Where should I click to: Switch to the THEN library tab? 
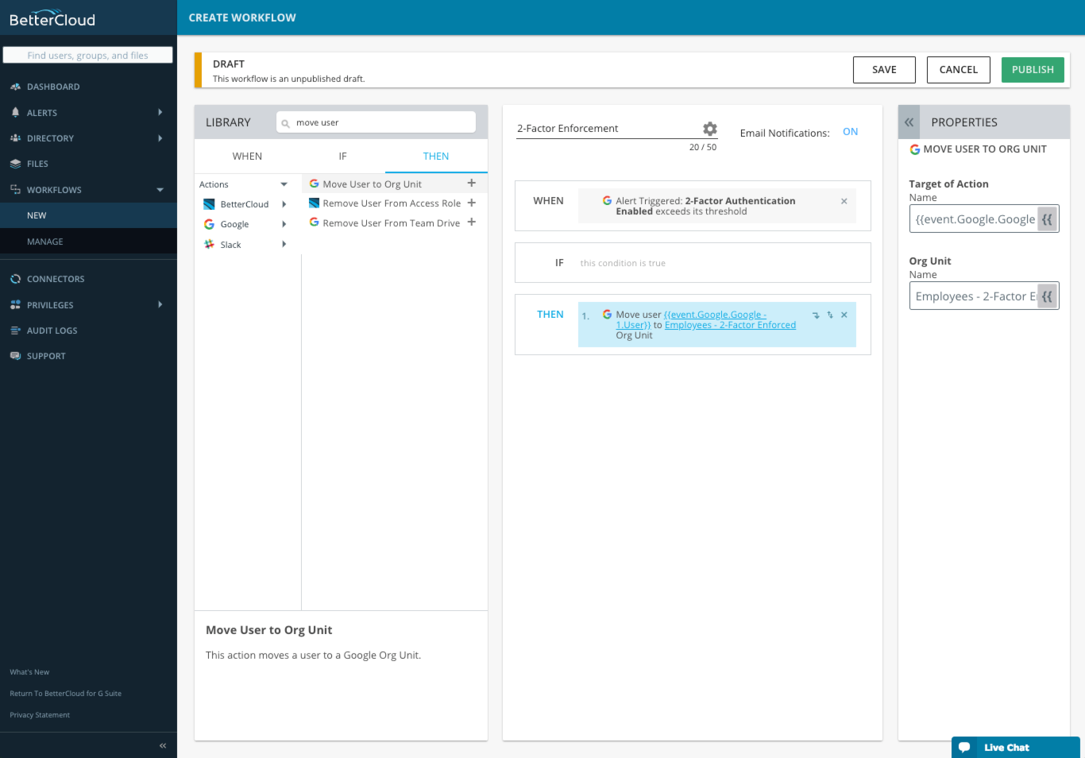(x=436, y=157)
